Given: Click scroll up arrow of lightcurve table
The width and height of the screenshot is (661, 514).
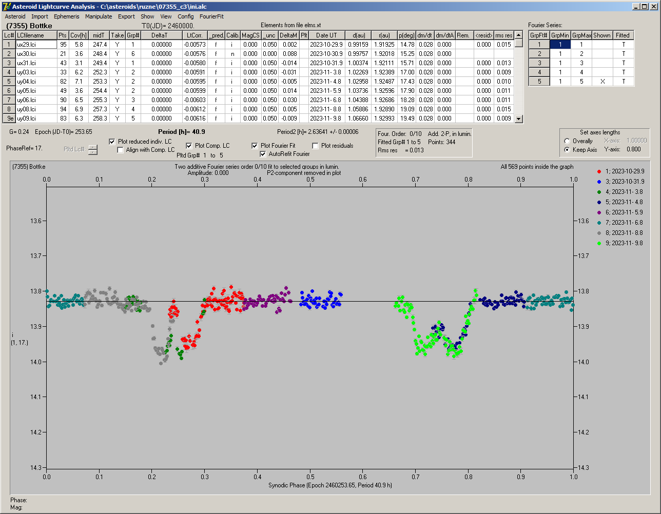Looking at the screenshot, I should point(519,35).
